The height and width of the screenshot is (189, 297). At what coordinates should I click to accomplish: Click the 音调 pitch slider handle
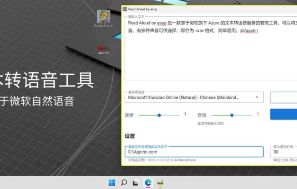[232, 115]
